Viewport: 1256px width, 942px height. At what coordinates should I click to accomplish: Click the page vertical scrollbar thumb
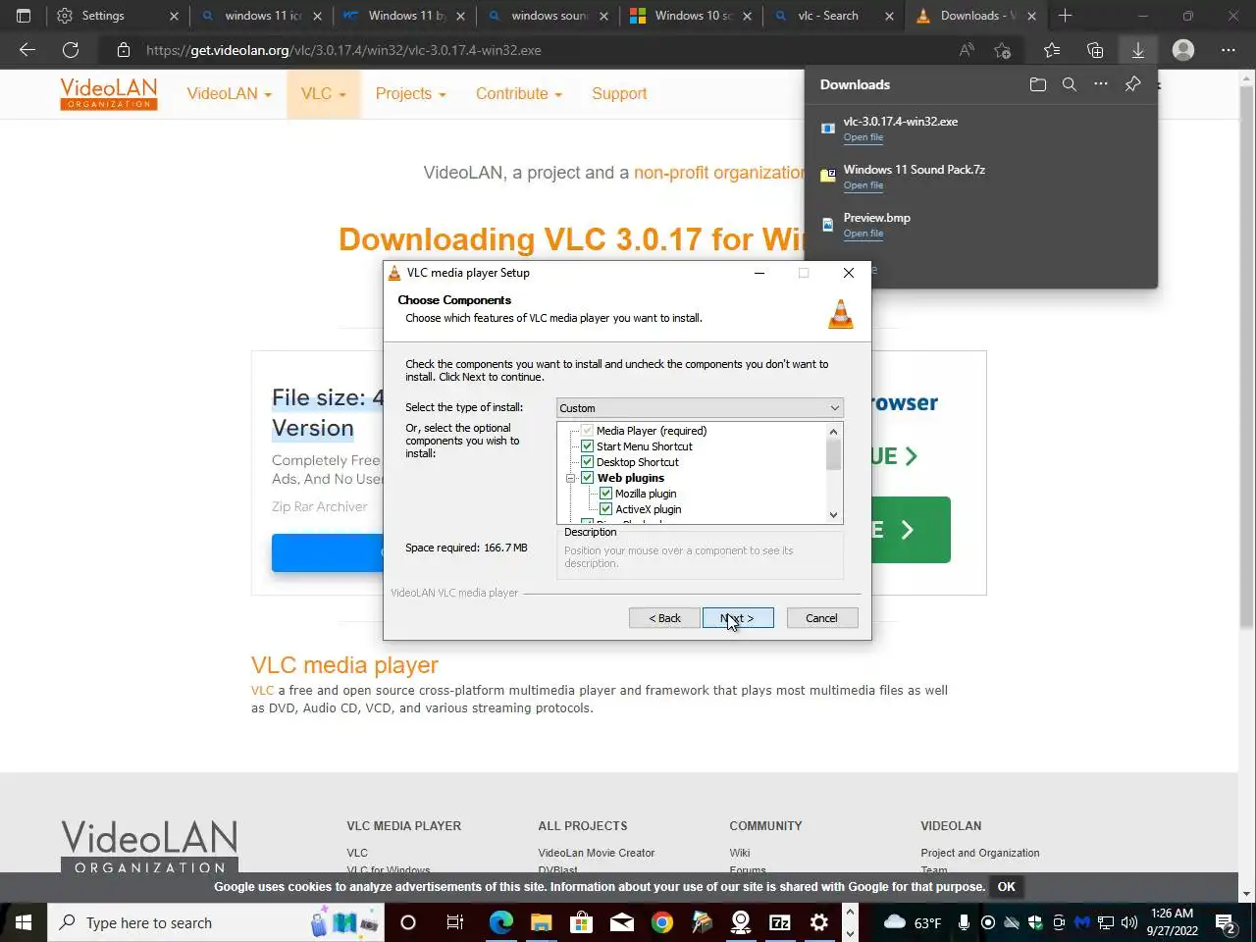pos(1247,358)
